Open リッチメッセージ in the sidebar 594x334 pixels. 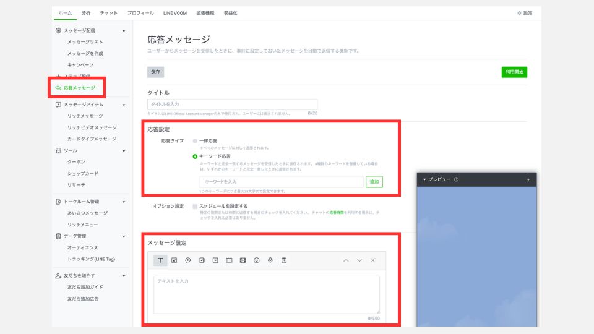click(85, 116)
